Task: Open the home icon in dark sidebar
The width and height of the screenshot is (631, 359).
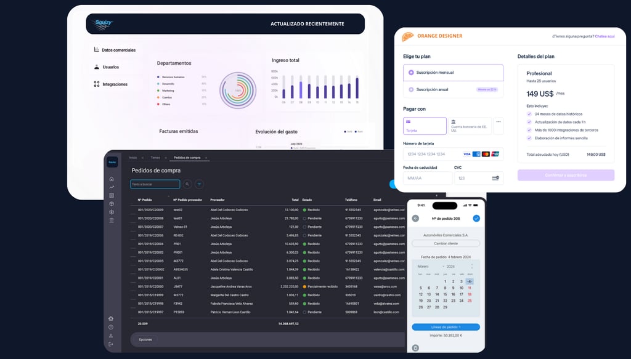Action: pyautogui.click(x=112, y=179)
